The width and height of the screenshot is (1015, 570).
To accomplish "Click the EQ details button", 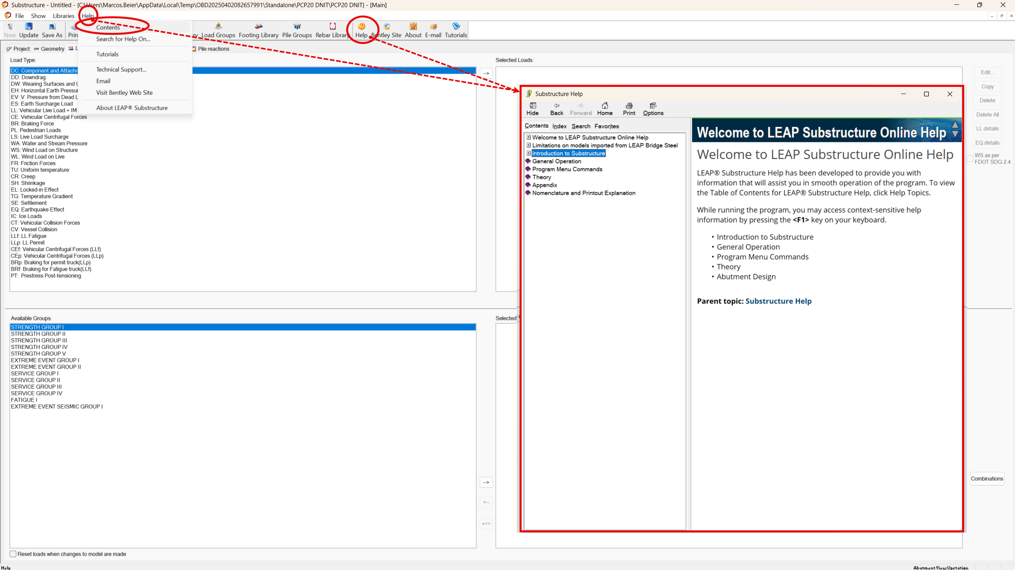I will 987,143.
